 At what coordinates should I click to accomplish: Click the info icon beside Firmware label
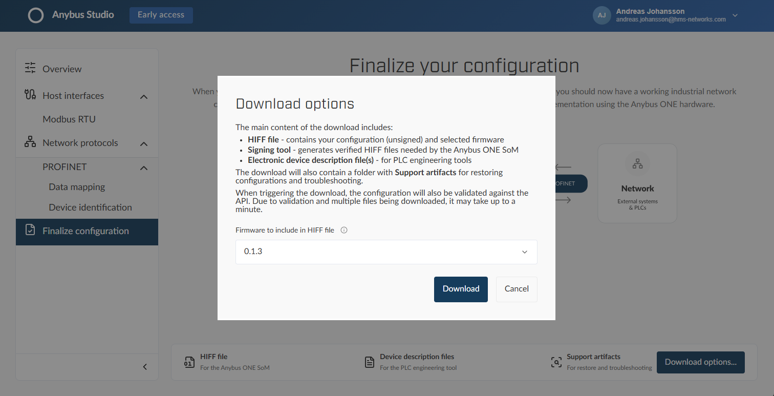(344, 230)
